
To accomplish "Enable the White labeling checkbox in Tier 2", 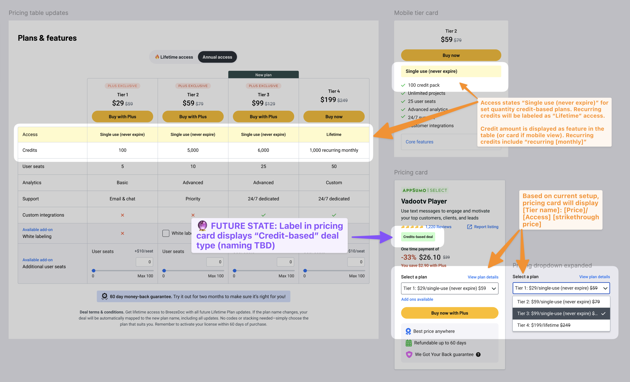I will [166, 233].
